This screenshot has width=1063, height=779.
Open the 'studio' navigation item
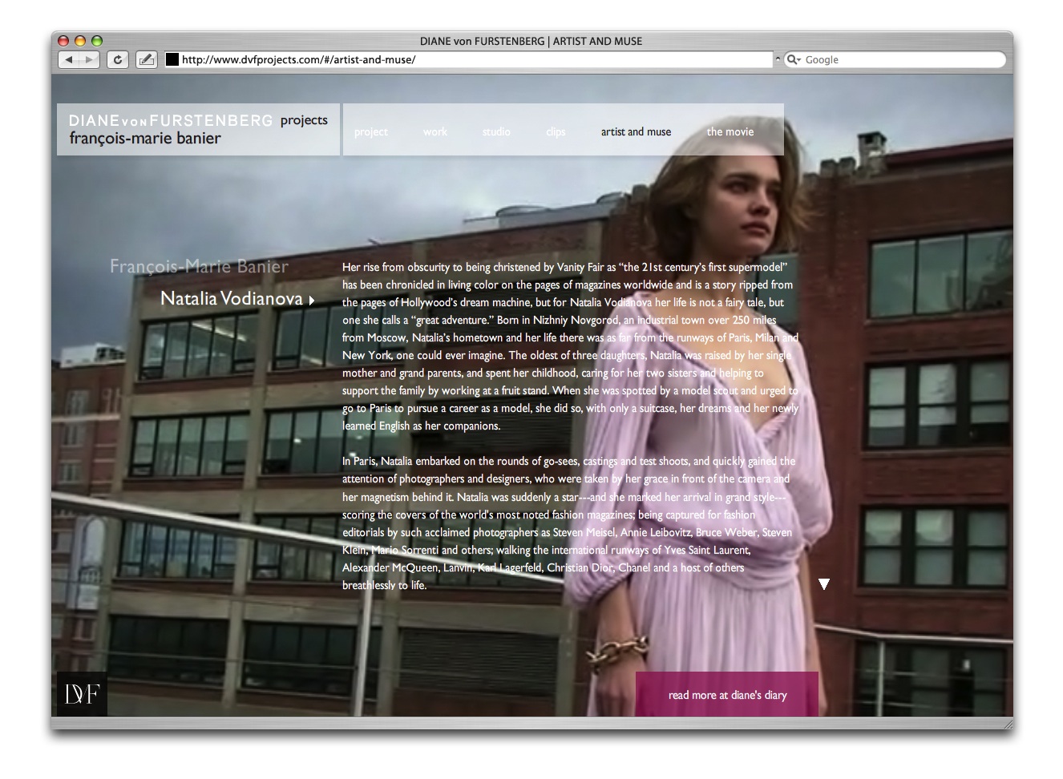(x=496, y=131)
